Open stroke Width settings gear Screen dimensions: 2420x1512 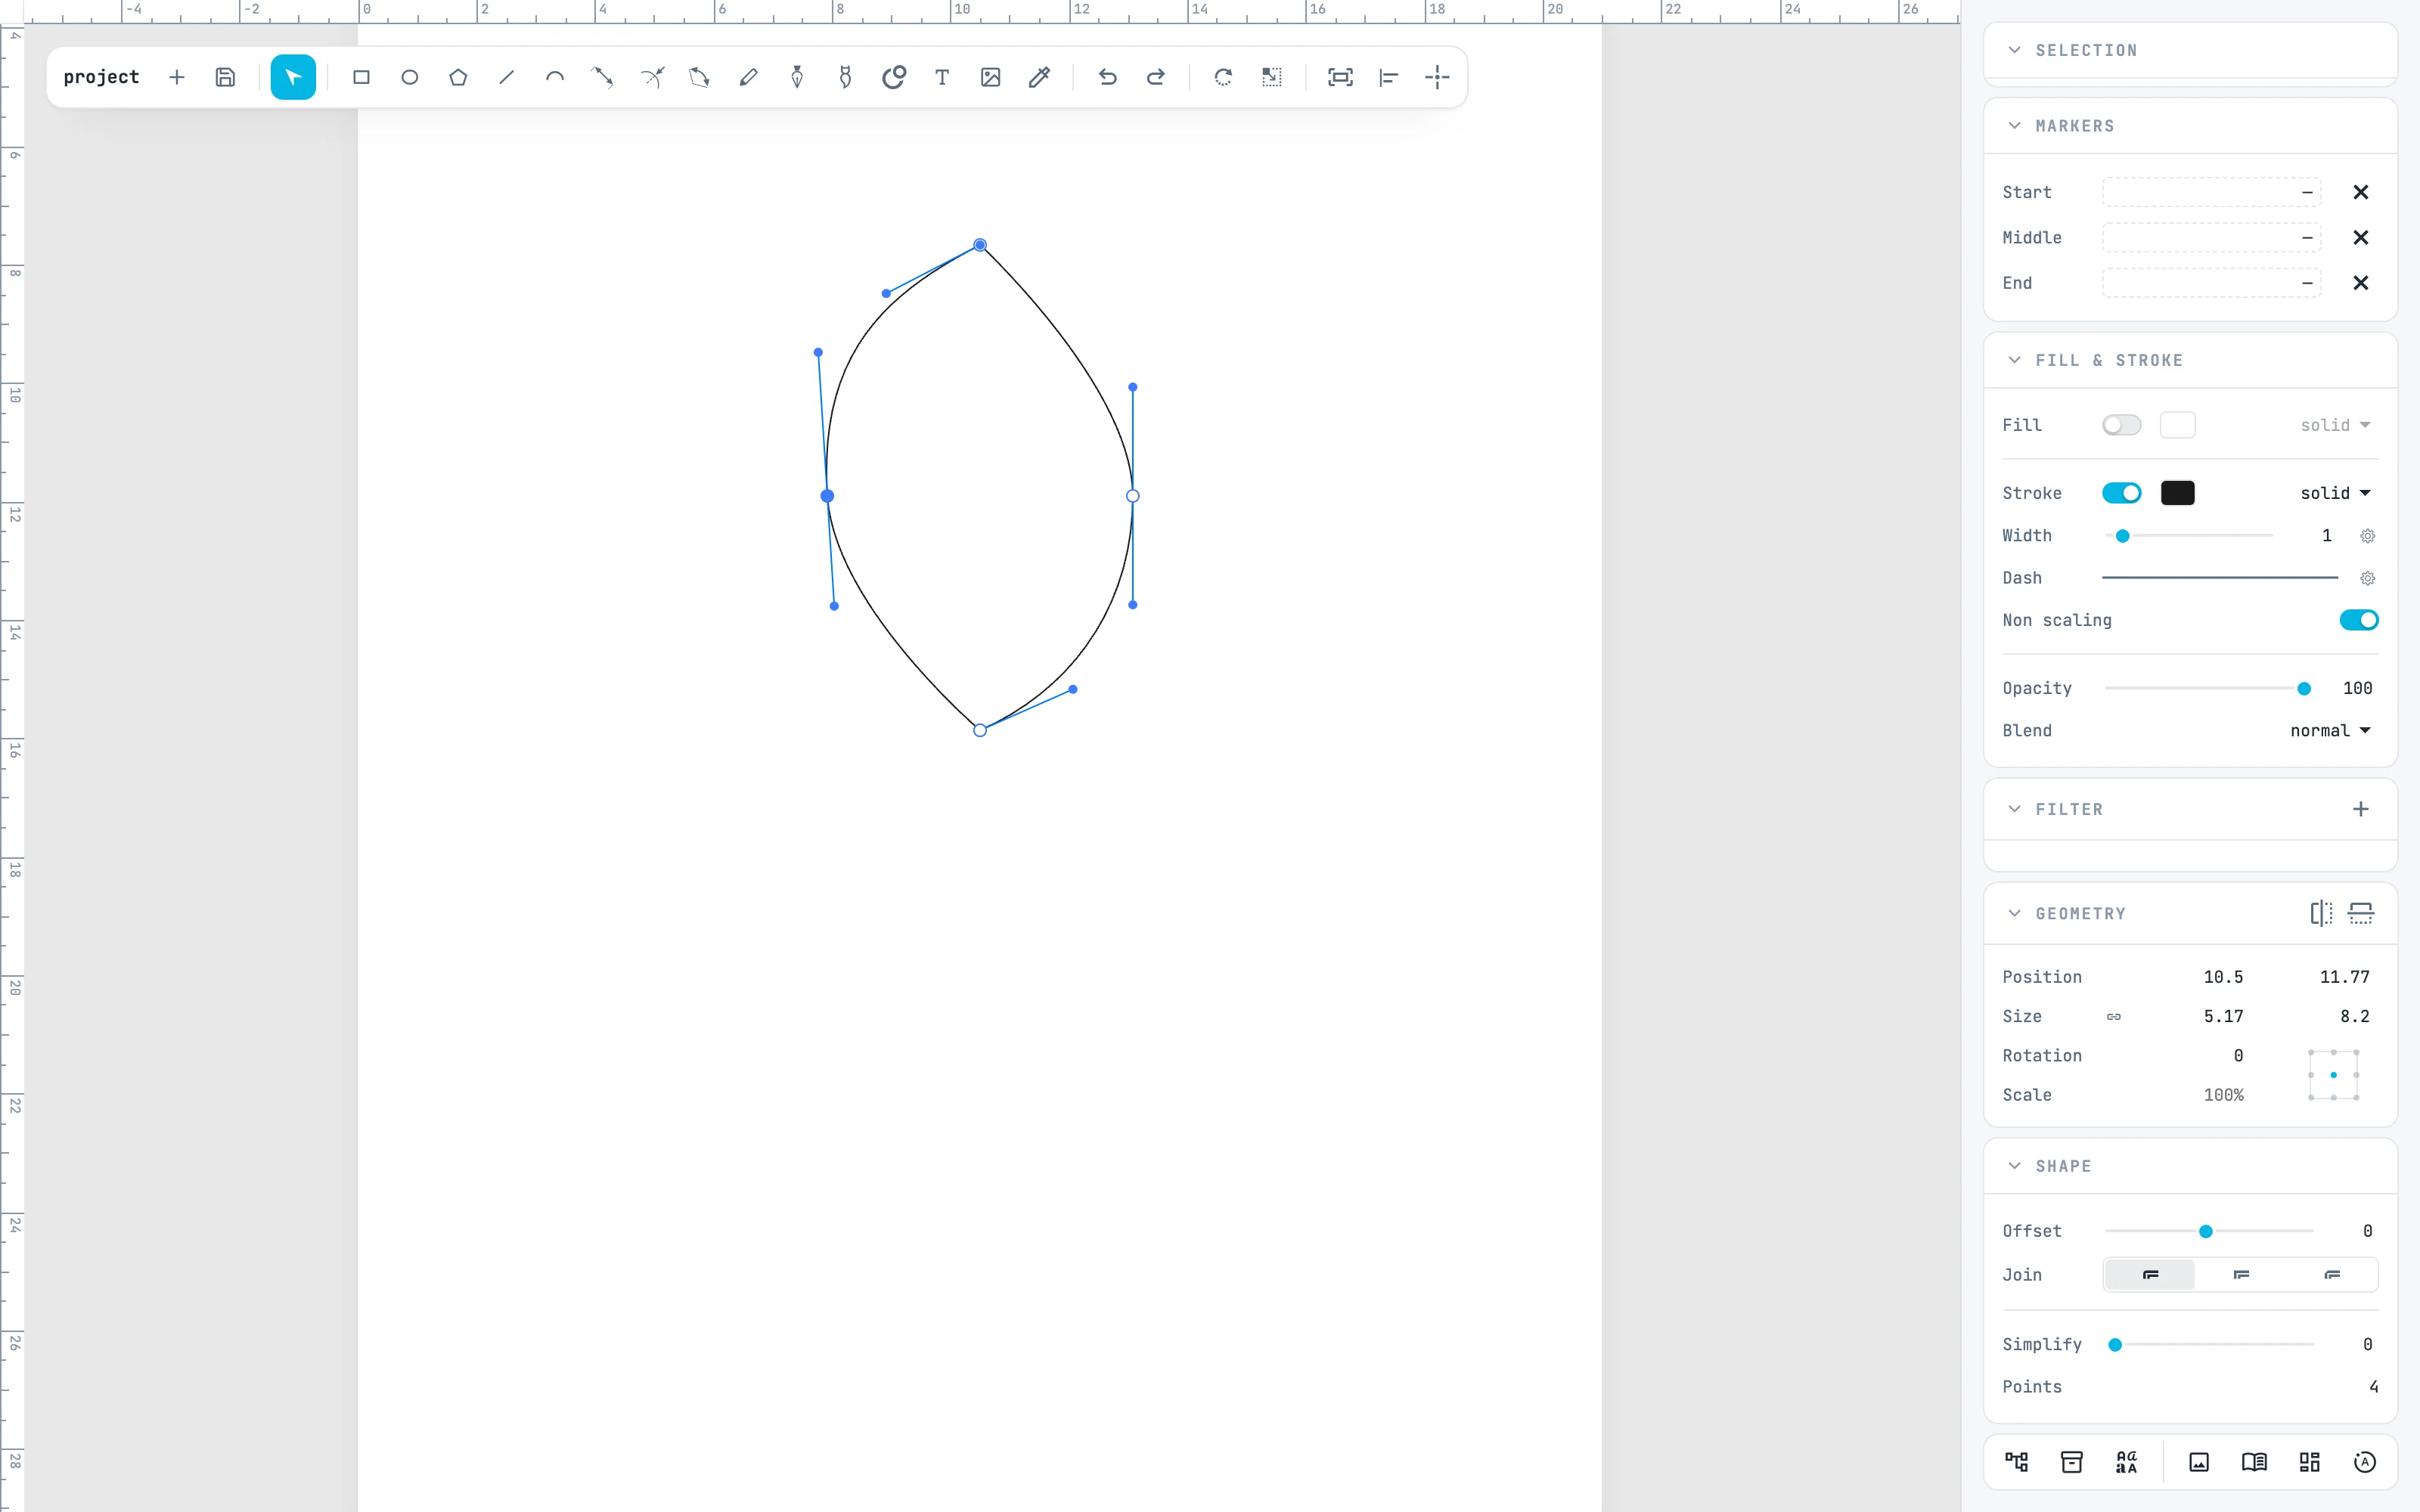click(x=2367, y=536)
